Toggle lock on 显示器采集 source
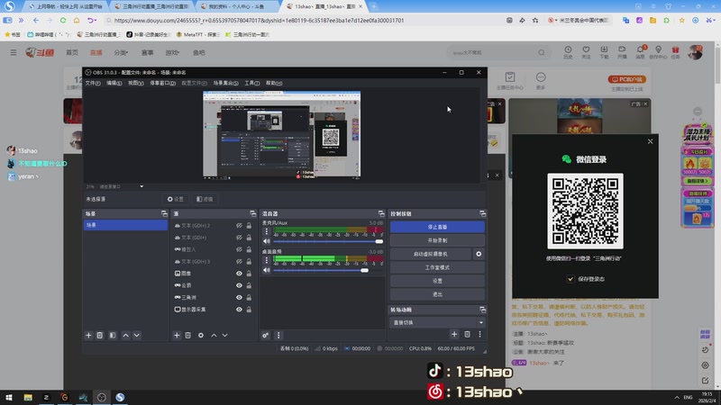 click(x=249, y=310)
